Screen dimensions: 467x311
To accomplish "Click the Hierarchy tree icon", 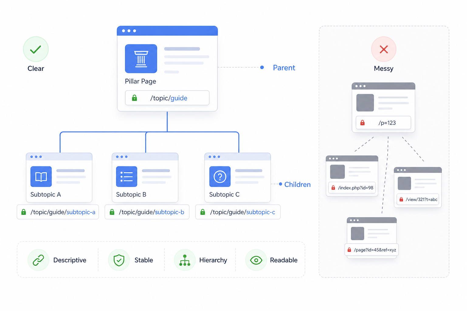I will pos(185,260).
